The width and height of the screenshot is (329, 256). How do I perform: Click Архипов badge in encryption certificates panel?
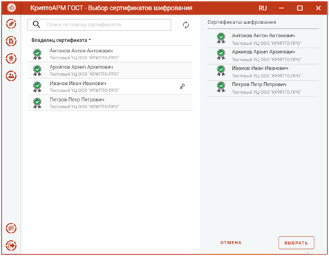point(221,55)
